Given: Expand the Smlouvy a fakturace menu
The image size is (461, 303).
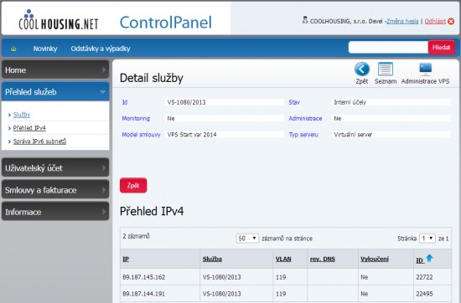Looking at the screenshot, I should point(55,190).
